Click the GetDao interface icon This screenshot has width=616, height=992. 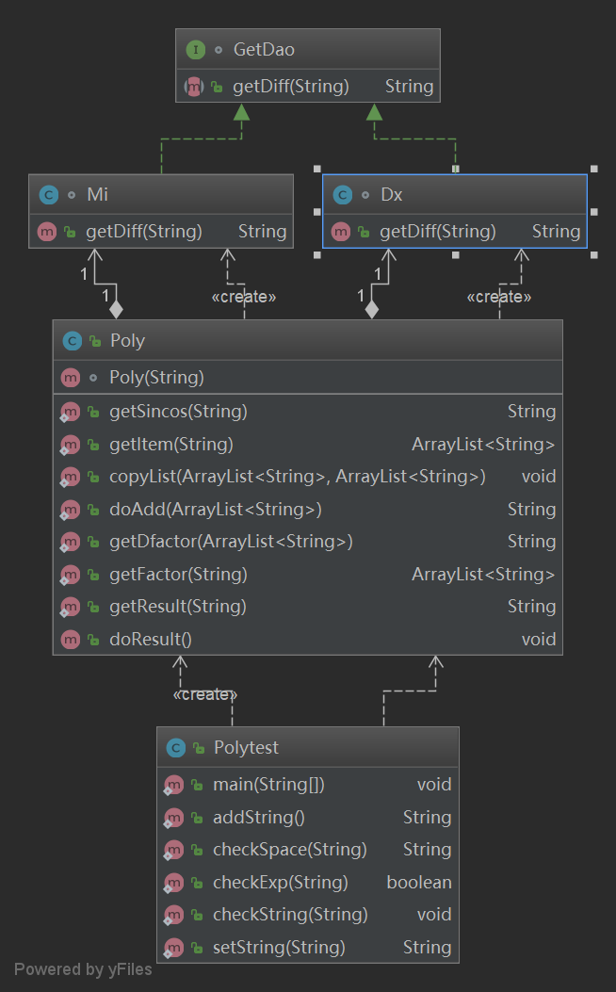[195, 49]
